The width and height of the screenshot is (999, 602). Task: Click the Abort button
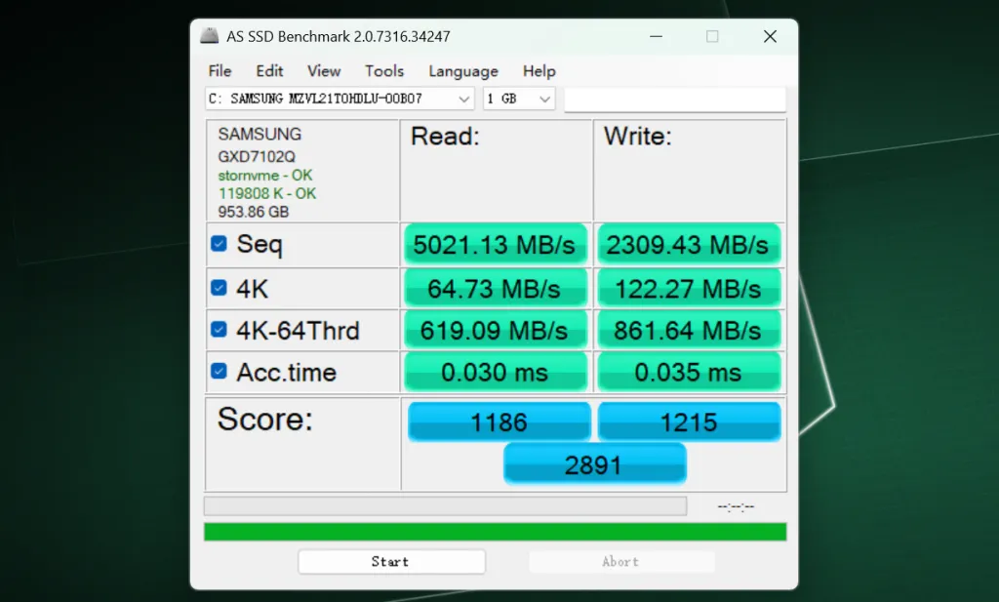coord(620,561)
